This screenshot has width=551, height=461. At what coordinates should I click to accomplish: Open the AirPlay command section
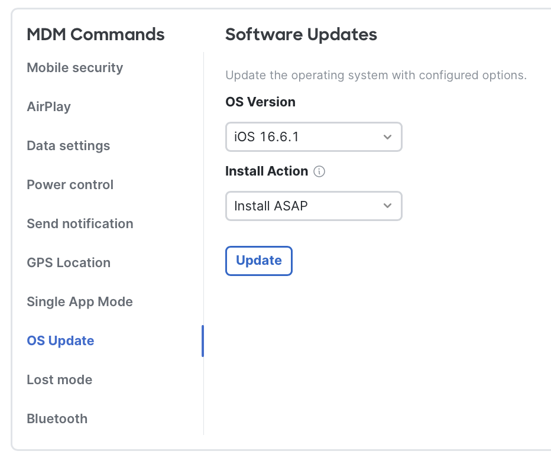pos(48,106)
